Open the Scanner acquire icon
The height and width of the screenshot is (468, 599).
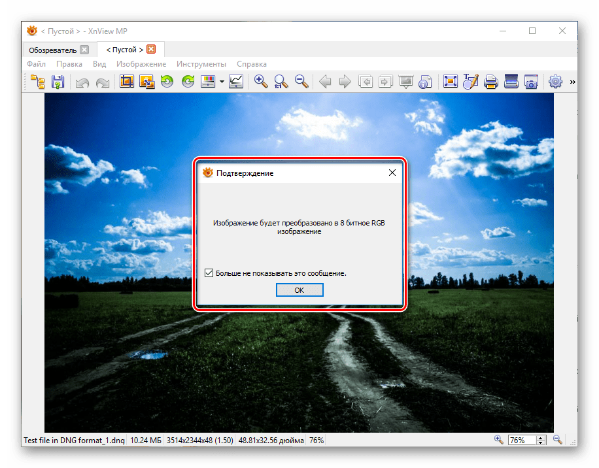pyautogui.click(x=511, y=81)
